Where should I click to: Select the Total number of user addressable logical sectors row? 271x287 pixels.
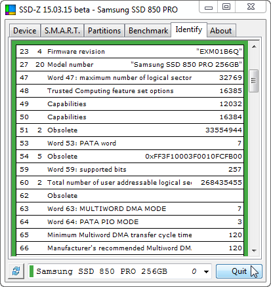point(130,183)
